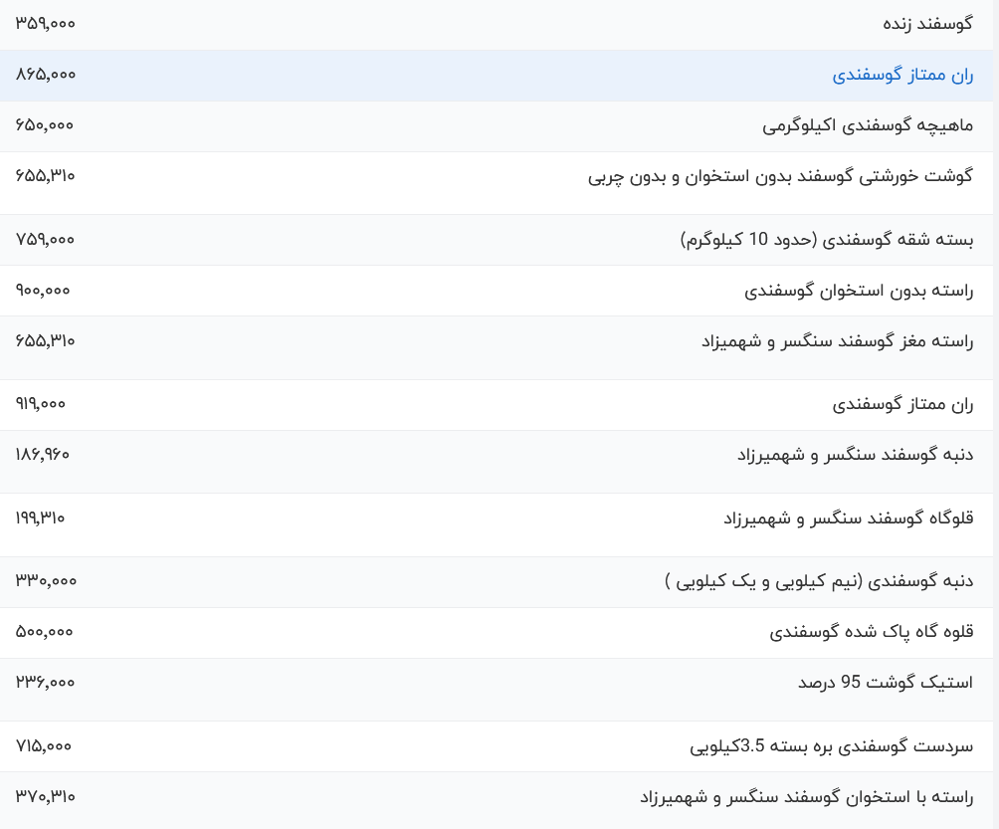Open 'سردست گوسفندی بره بسته 3.5کیلویی'
Image resolution: width=999 pixels, height=829 pixels.
click(831, 746)
